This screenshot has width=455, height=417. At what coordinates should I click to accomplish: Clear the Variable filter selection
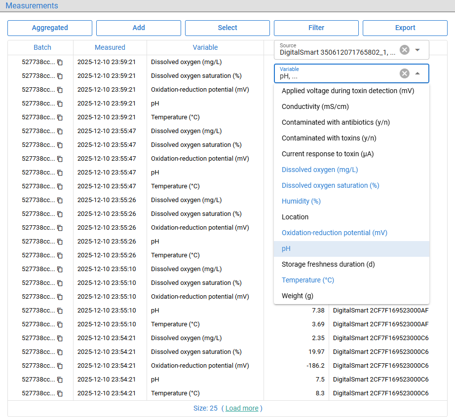tap(405, 73)
